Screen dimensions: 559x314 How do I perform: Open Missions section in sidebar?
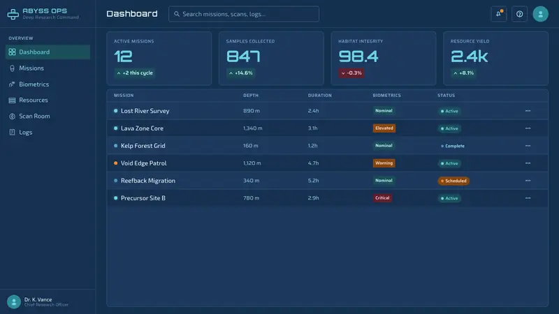(x=48, y=68)
